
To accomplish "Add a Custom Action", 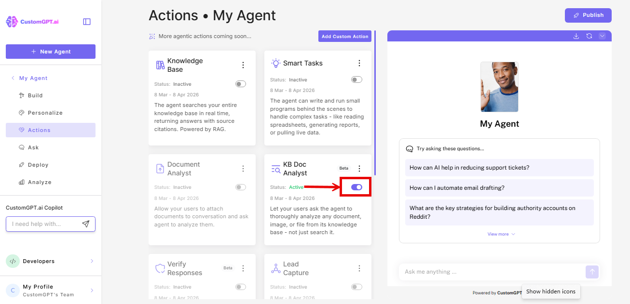I will 344,36.
